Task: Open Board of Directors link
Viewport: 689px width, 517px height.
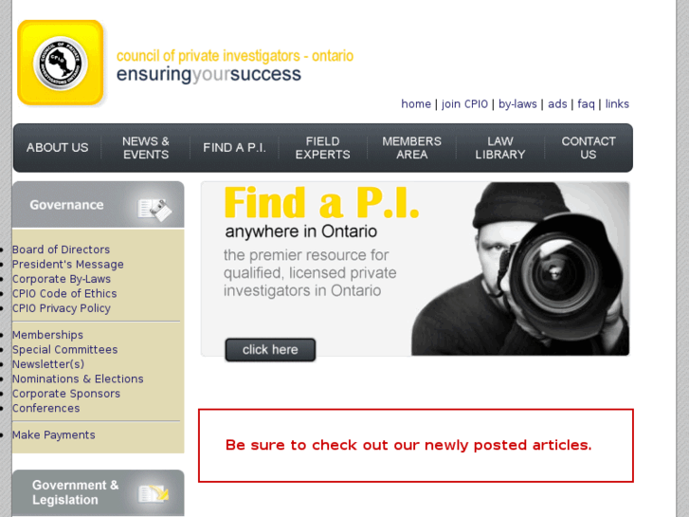Action: (61, 249)
